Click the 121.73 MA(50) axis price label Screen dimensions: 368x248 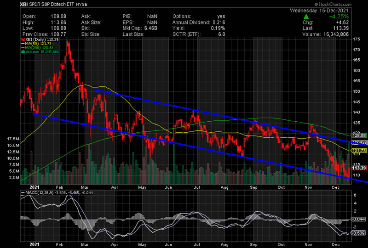point(359,151)
